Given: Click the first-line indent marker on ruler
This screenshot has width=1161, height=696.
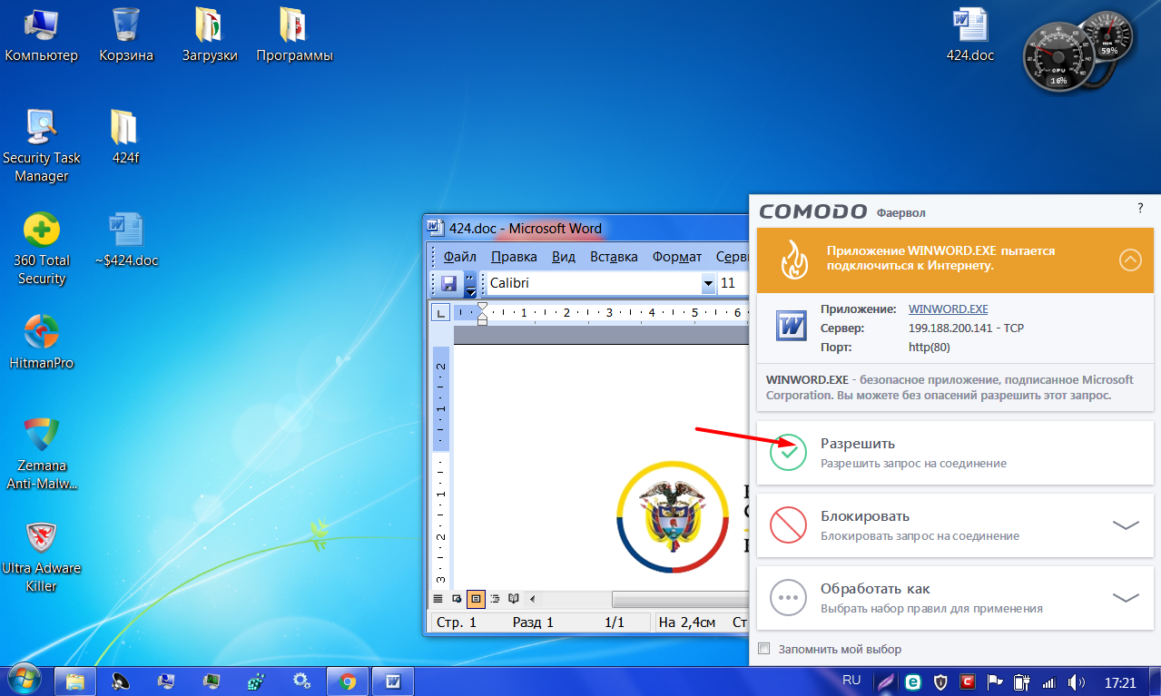Looking at the screenshot, I should (x=482, y=308).
